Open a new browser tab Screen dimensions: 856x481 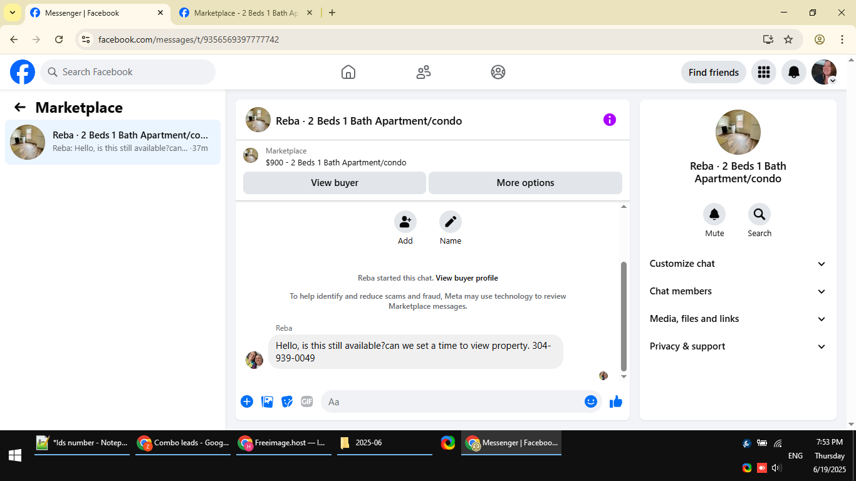[332, 13]
